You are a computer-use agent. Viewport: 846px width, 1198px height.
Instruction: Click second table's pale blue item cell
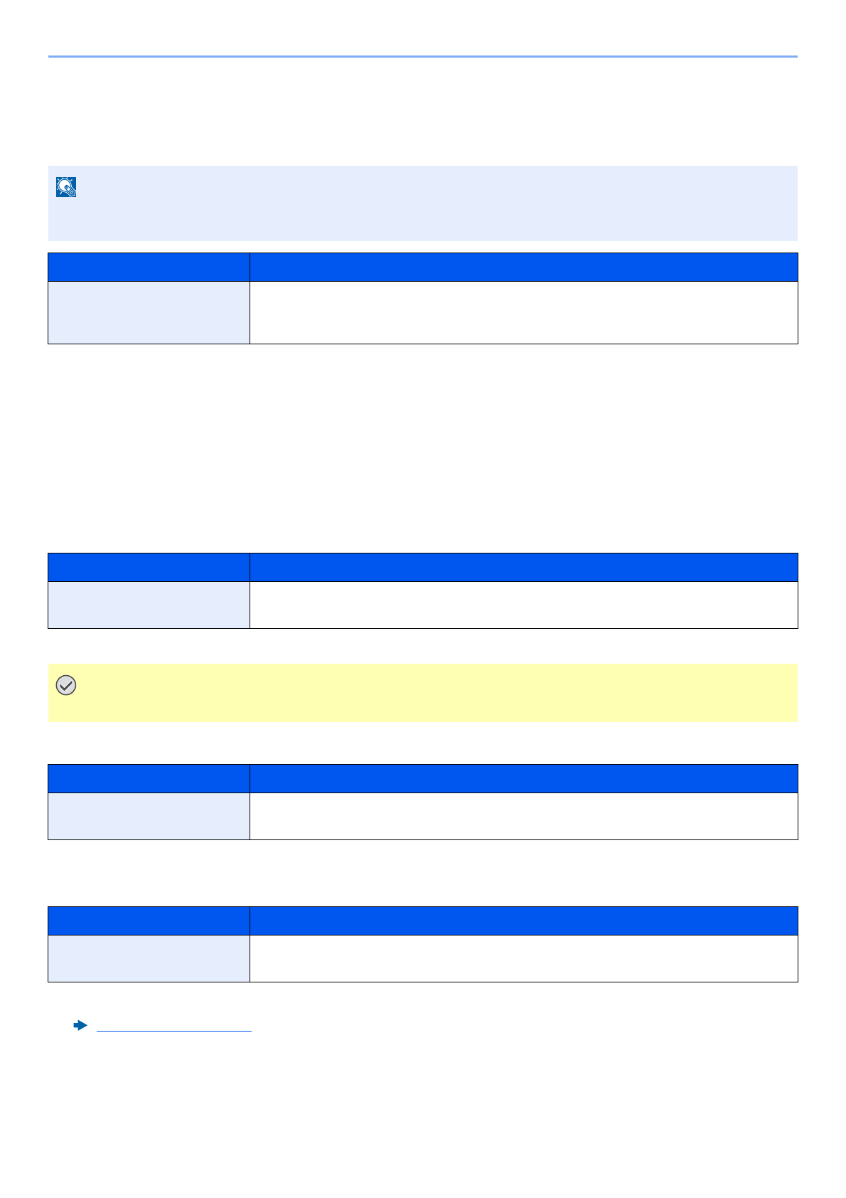click(149, 605)
